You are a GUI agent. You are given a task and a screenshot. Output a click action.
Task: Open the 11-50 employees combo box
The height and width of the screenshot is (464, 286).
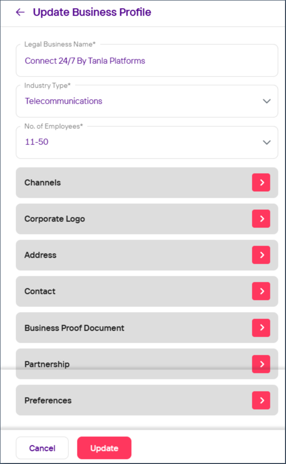point(147,142)
